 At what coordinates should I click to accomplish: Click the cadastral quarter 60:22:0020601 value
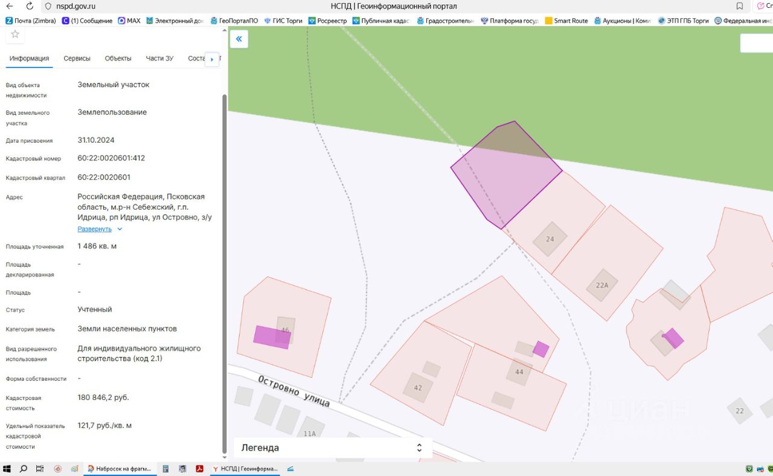click(x=104, y=178)
